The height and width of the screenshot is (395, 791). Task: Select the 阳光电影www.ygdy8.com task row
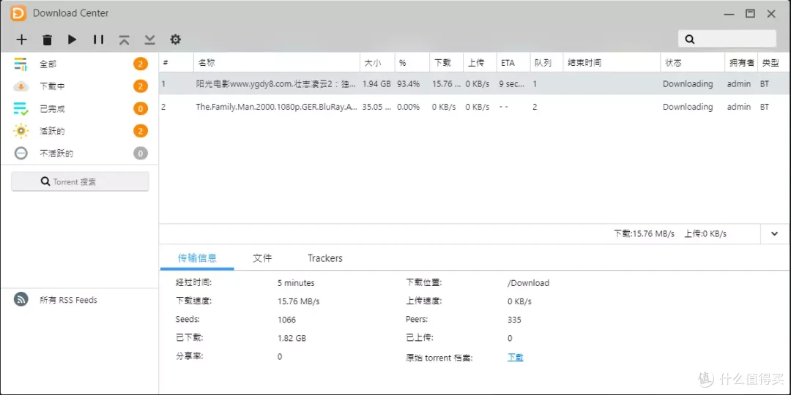pyautogui.click(x=475, y=83)
